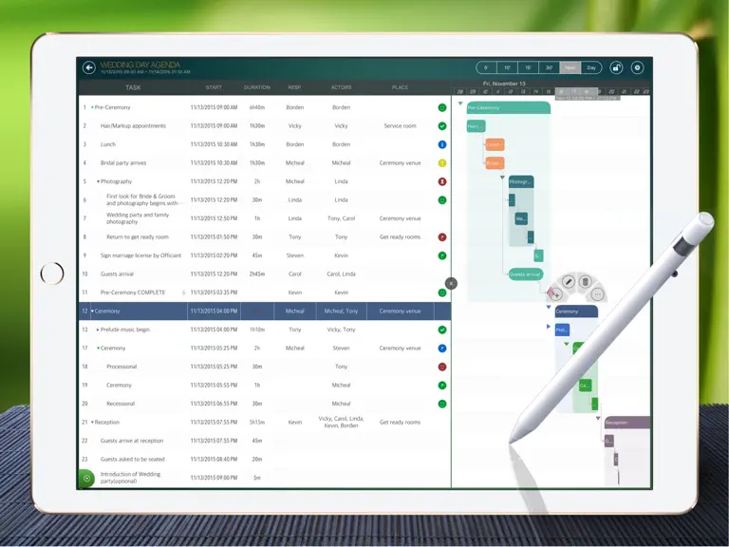The width and height of the screenshot is (729, 547).
Task: Tap the green add button at bottom left
Action: click(x=86, y=479)
